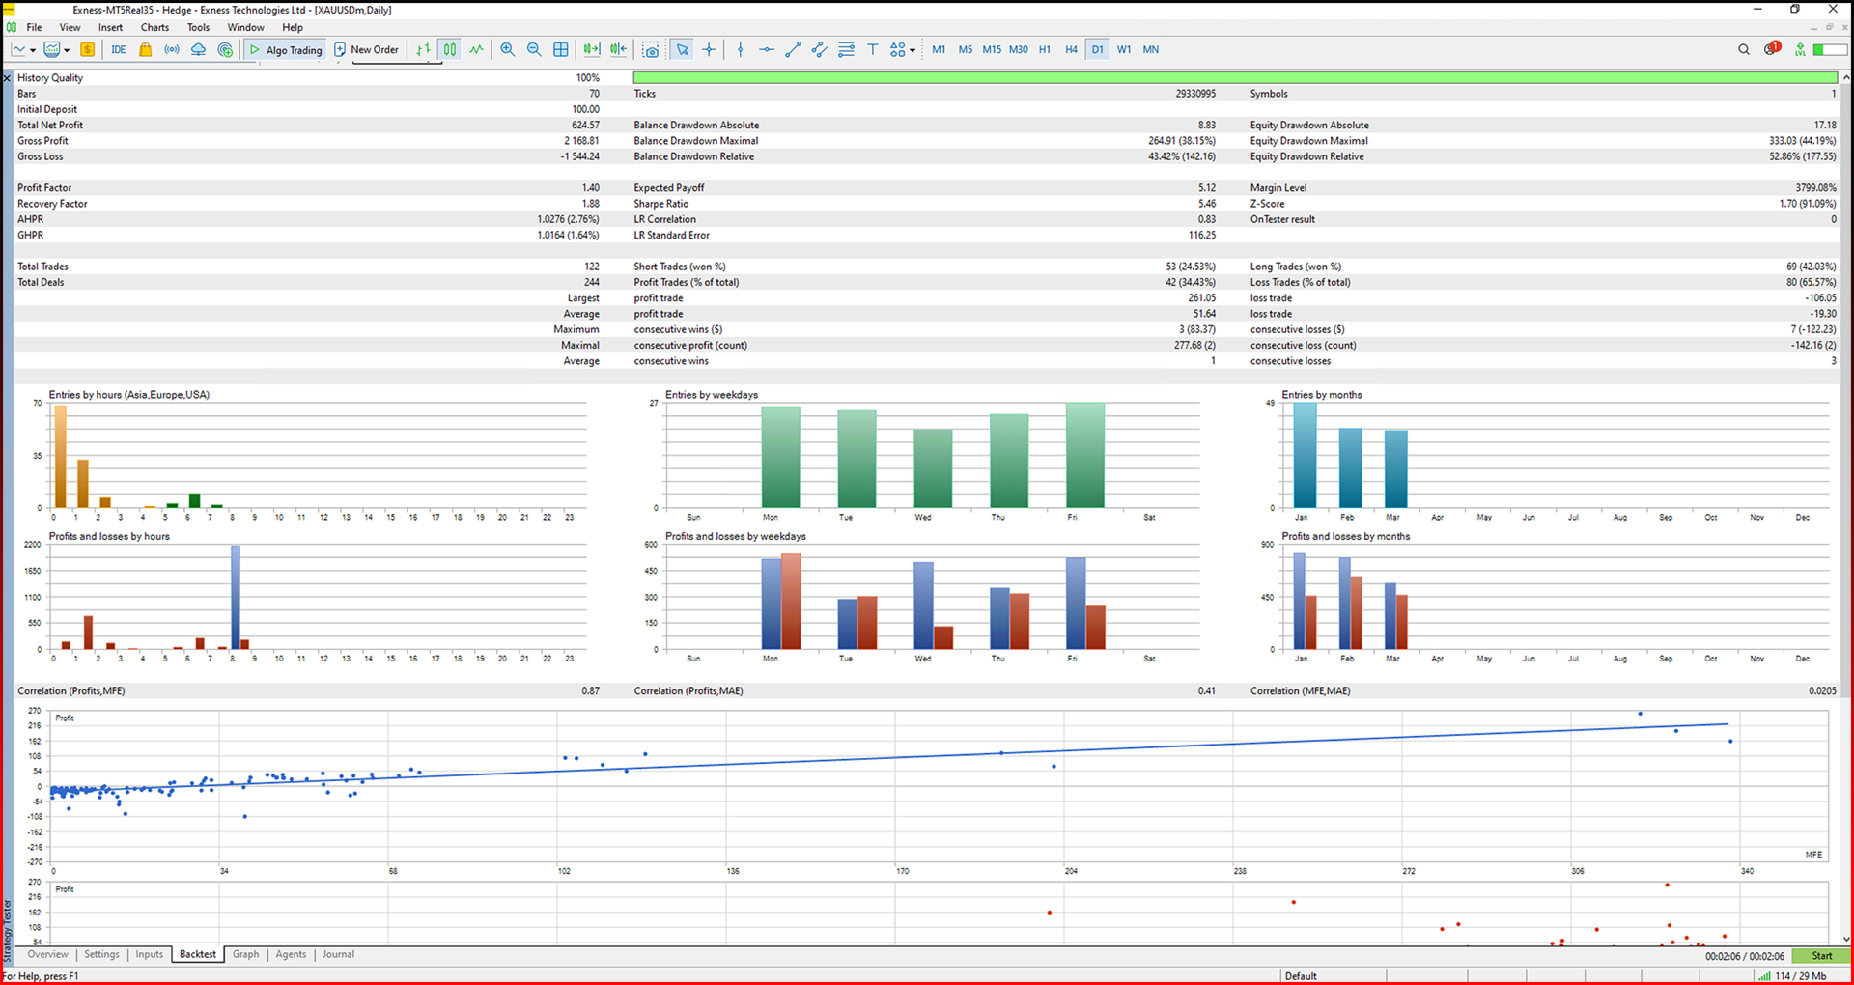
Task: Switch to the Graph tab
Action: tap(245, 954)
